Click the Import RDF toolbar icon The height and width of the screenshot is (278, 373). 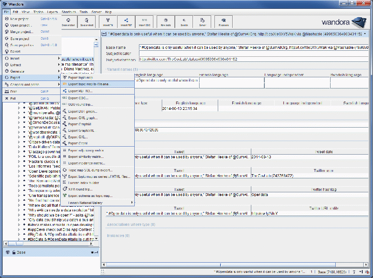pyautogui.click(x=127, y=21)
